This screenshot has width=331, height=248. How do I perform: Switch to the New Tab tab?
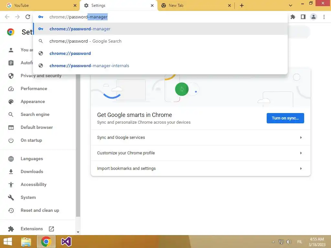click(x=196, y=5)
